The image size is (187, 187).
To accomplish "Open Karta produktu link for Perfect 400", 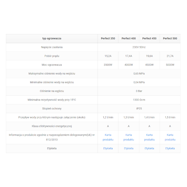I will (x=128, y=137).
